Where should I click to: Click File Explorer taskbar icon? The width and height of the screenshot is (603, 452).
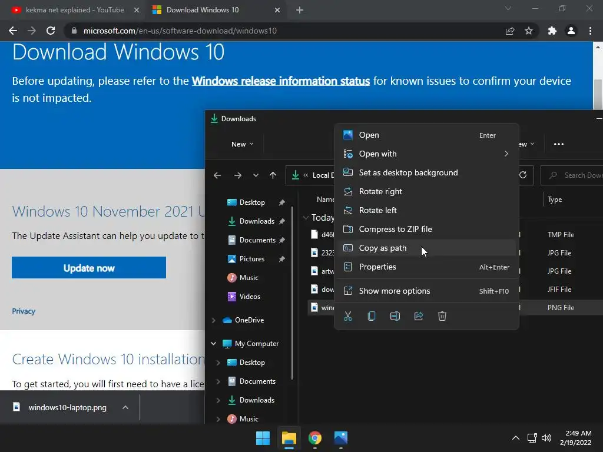click(289, 438)
